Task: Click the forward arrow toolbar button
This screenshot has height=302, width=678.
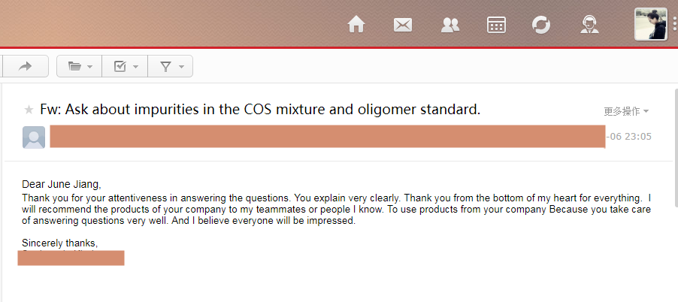Action: pyautogui.click(x=26, y=66)
